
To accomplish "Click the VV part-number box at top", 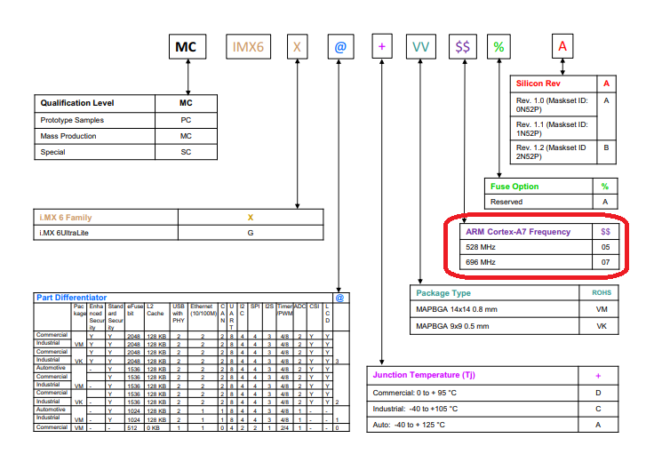I will click(421, 47).
